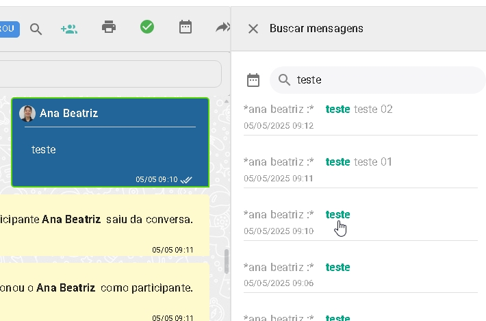Open the chat search magnifier icon
Image resolution: width=486 pixels, height=321 pixels.
click(36, 29)
